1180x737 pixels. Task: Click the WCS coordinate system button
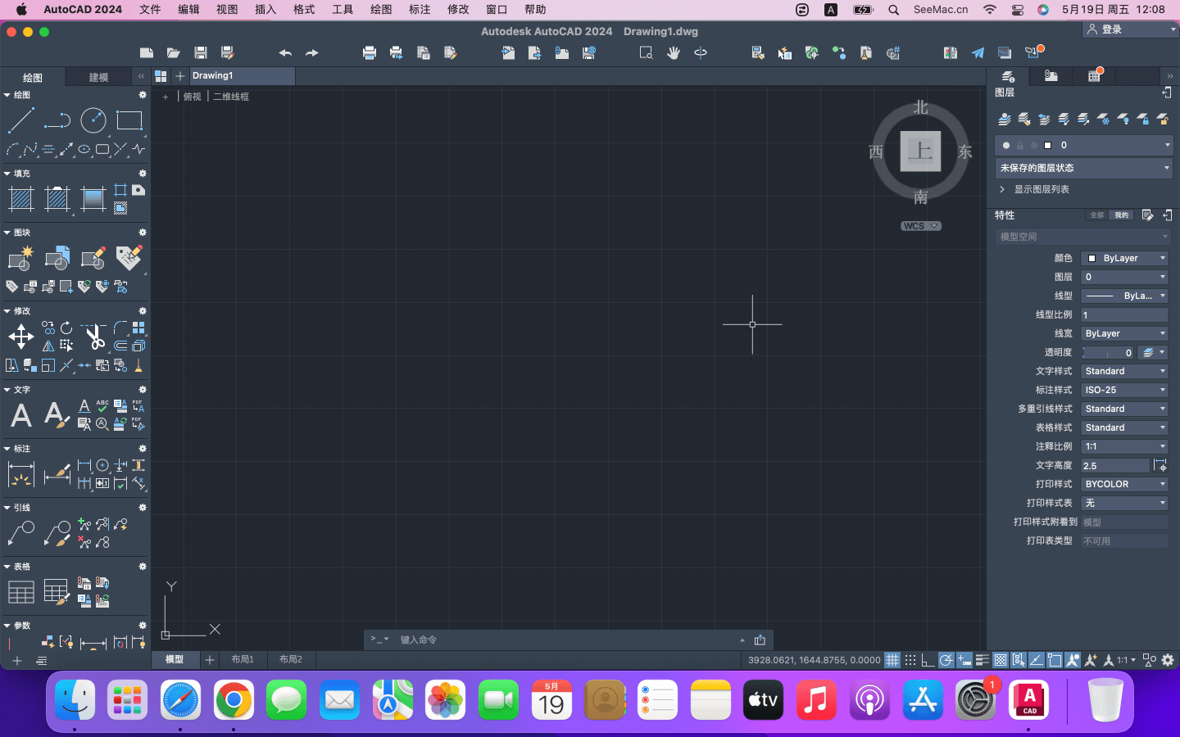pos(920,226)
